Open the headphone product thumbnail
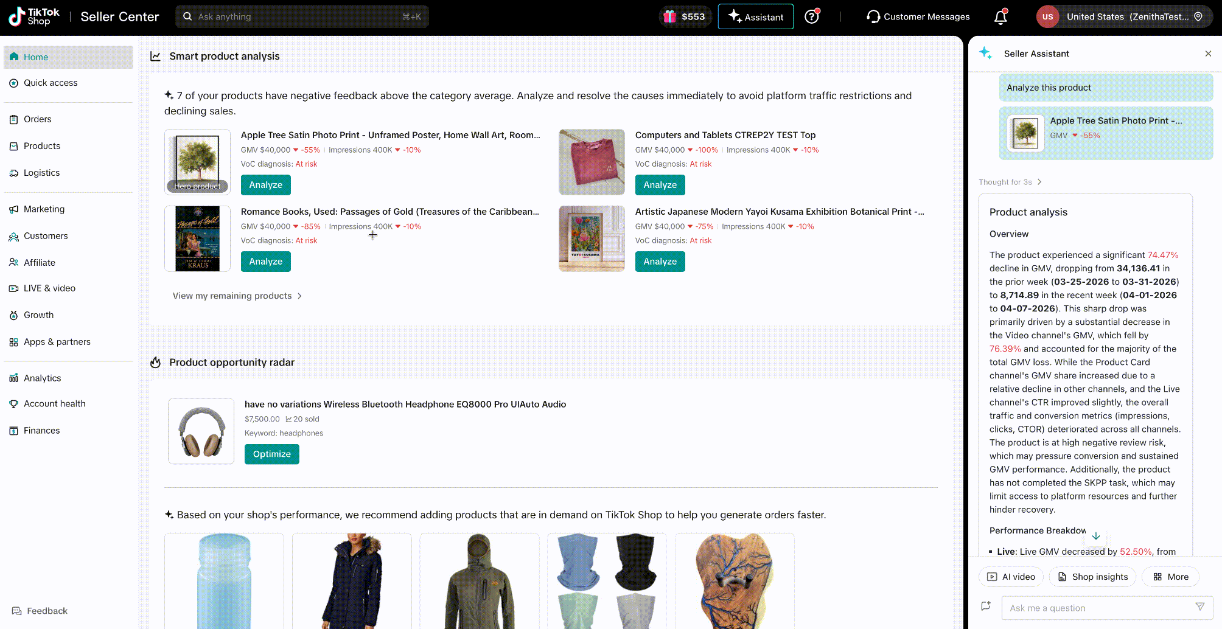Screen dimensions: 1222x629 point(201,431)
